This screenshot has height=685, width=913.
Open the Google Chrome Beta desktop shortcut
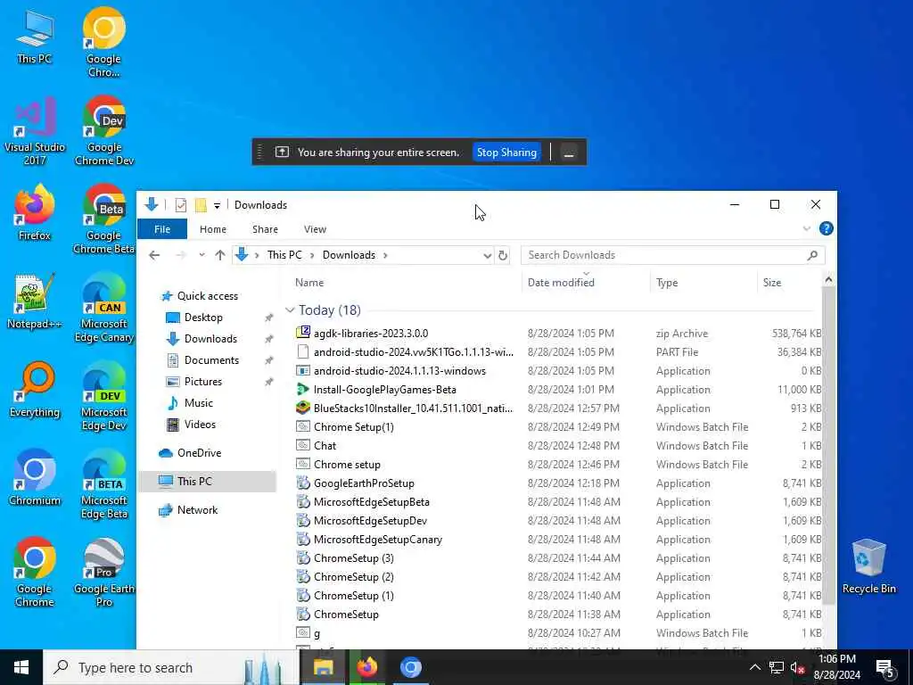click(103, 219)
